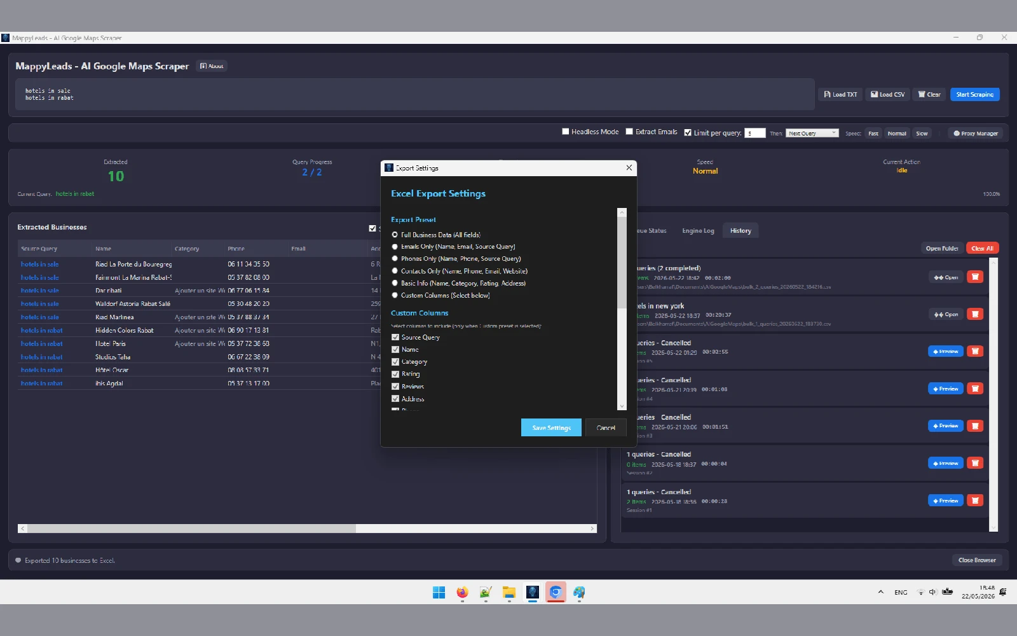Open the 'Next Query' dropdown
Viewport: 1017px width, 636px height.
pyautogui.click(x=812, y=133)
